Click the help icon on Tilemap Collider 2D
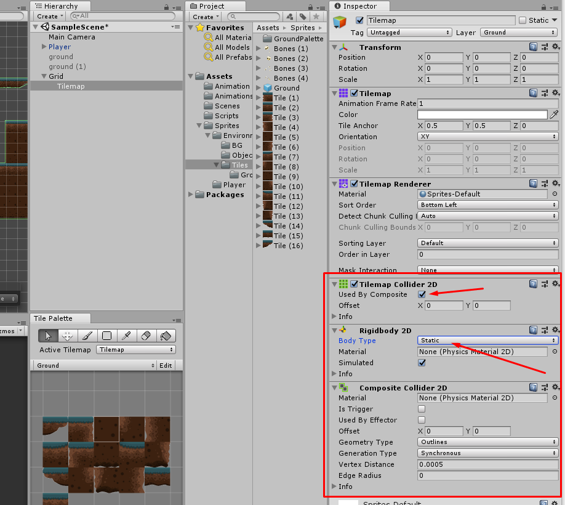565x505 pixels. (533, 284)
